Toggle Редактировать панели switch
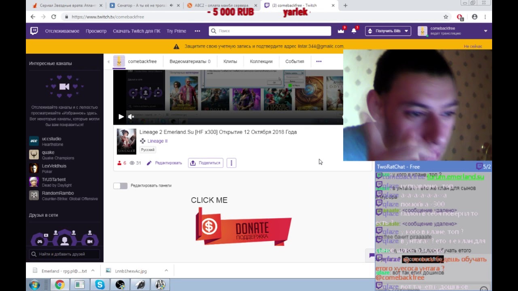The image size is (518, 291). 120,186
